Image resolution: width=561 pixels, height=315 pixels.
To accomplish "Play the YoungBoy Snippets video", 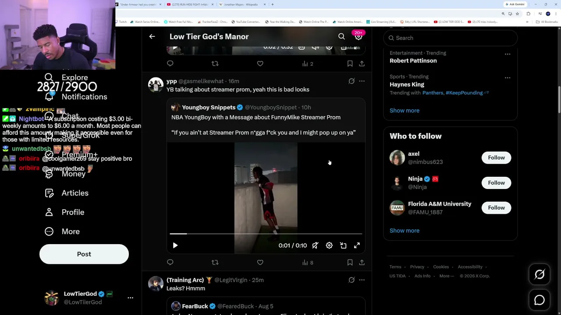I will [x=175, y=245].
